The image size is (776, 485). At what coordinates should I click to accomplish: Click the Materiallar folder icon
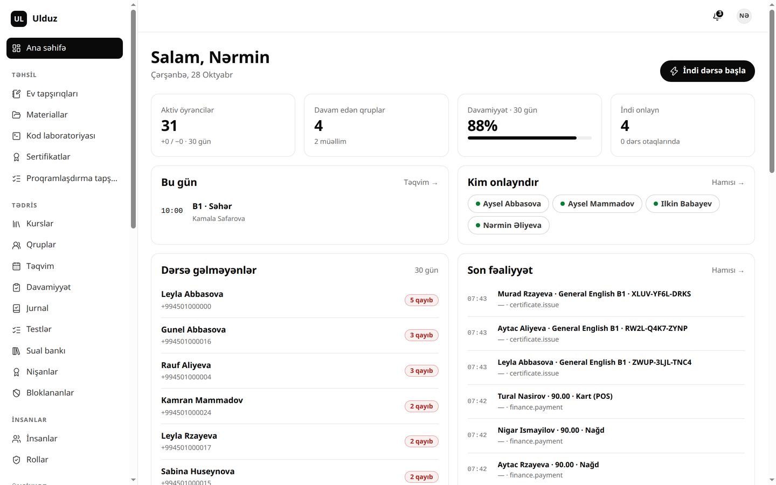coord(16,115)
